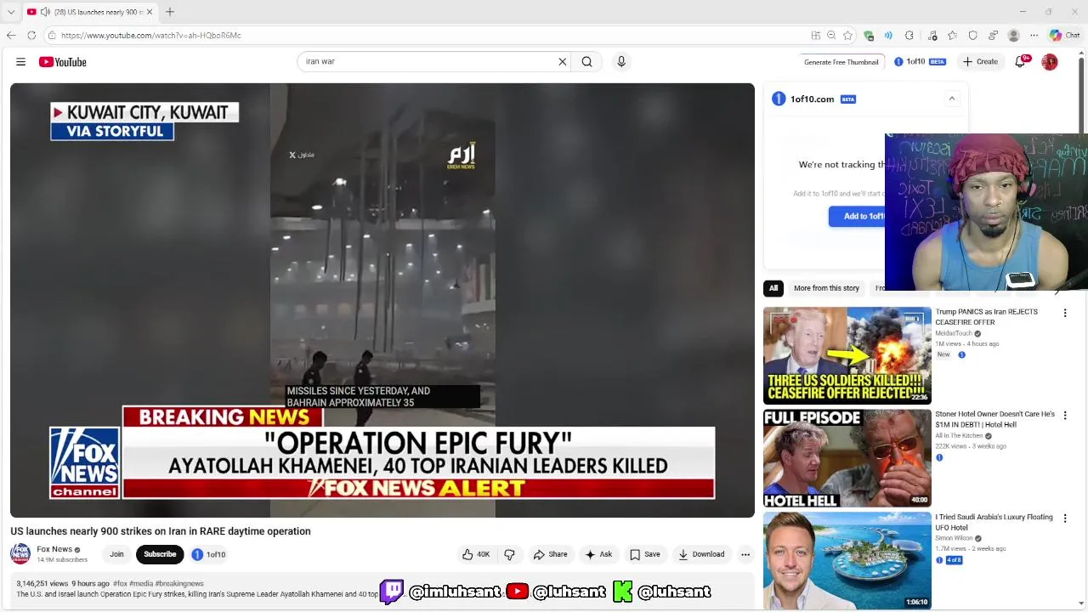Screen dimensions: 1088x612
Task: Click the Download button
Action: point(701,554)
